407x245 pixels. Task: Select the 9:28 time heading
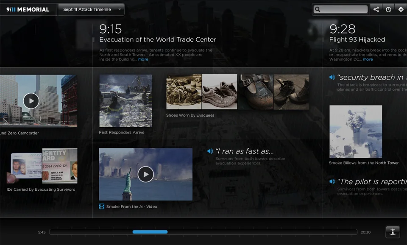[x=343, y=29]
